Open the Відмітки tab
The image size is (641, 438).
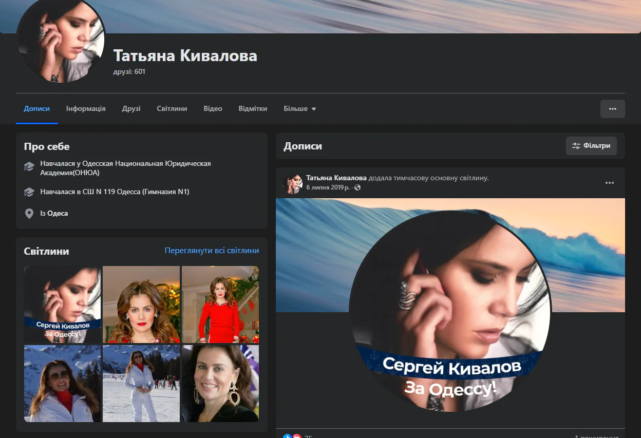pyautogui.click(x=253, y=109)
